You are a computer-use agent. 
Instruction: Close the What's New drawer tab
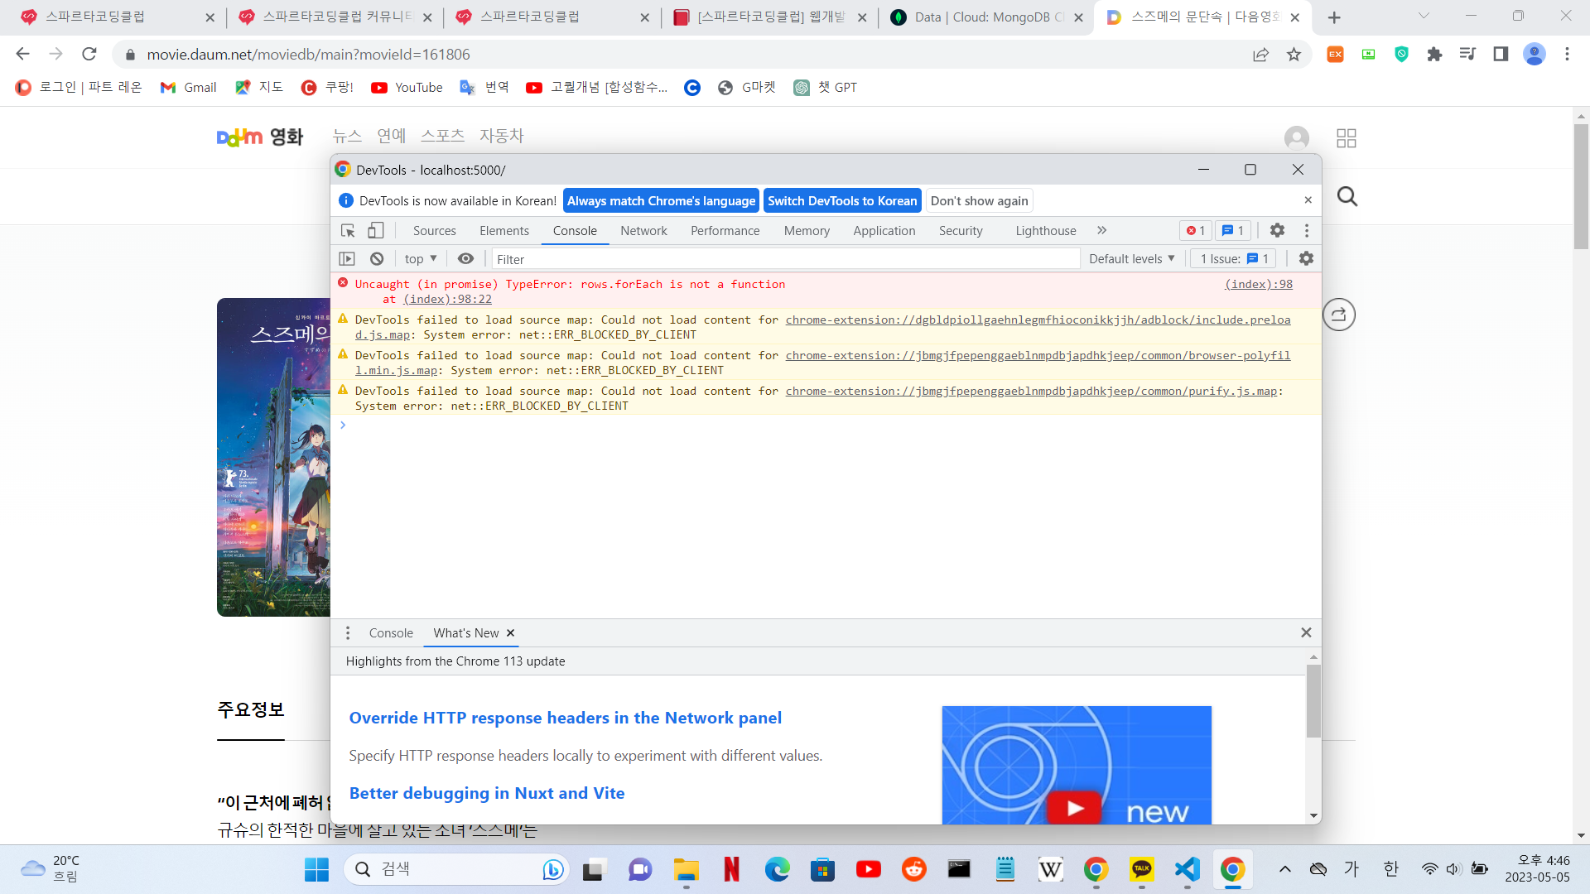510,633
